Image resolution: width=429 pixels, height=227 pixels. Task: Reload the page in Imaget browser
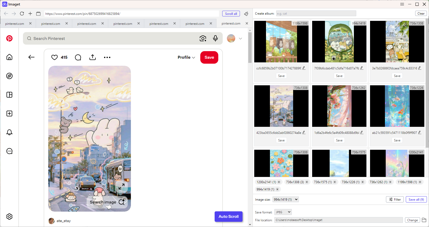[x=22, y=14]
